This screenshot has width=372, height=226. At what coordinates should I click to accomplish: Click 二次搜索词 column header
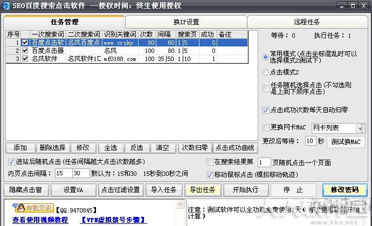(84, 35)
